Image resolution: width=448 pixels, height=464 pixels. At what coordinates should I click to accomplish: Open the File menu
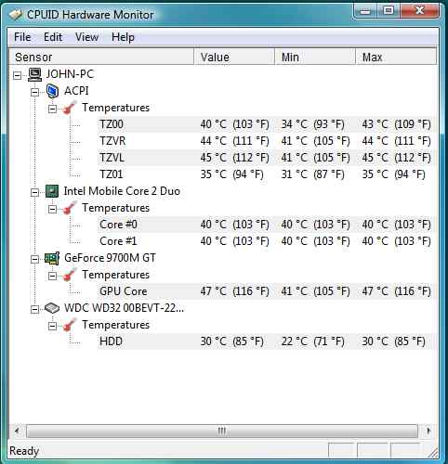pos(22,37)
